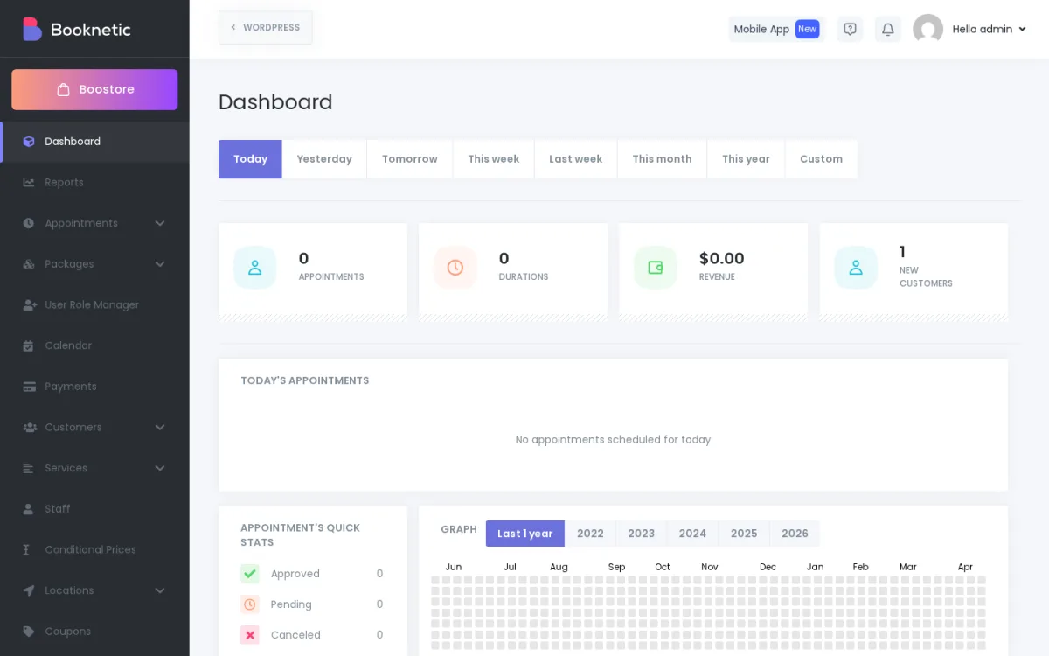Image resolution: width=1049 pixels, height=656 pixels.
Task: Click the admin avatar picture
Action: [x=928, y=29]
